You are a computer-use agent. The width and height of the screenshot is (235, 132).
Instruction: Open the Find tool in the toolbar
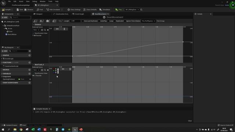(x=40, y=10)
